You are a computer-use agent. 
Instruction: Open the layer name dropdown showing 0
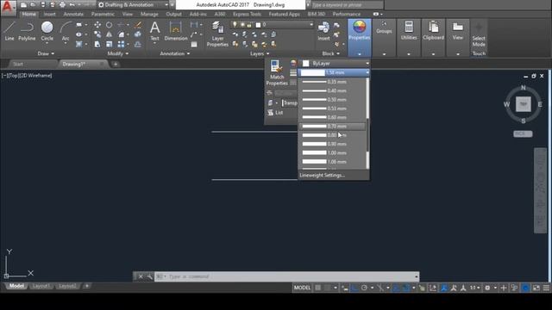pyautogui.click(x=272, y=25)
